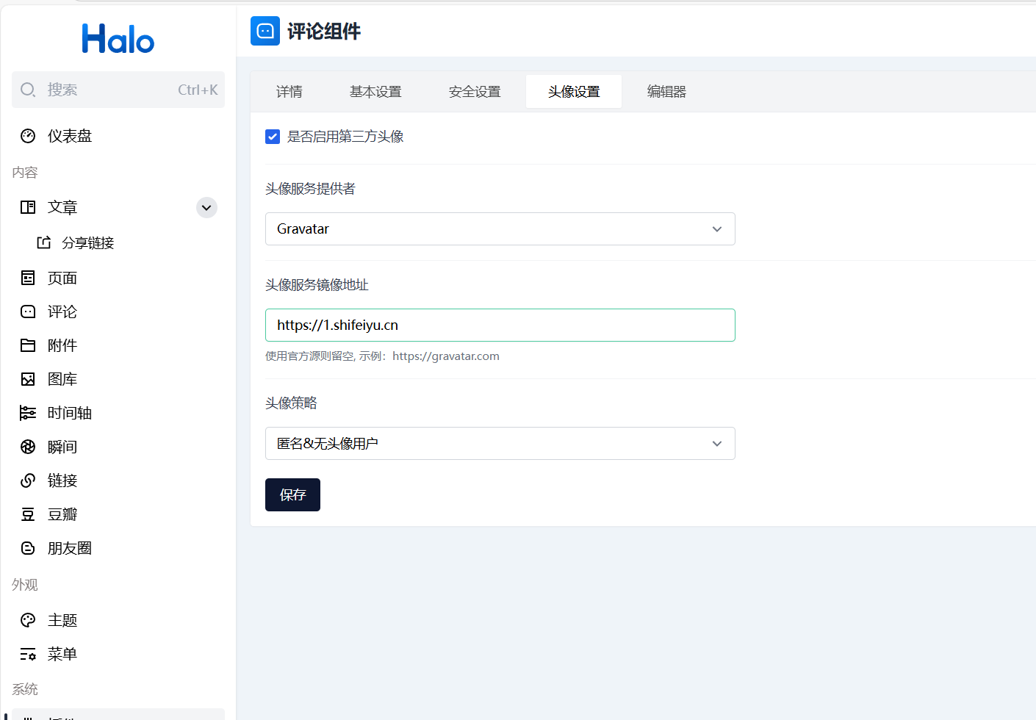This screenshot has width=1036, height=720.
Task: Collapse the 文章 submenu chevron
Action: pos(206,208)
